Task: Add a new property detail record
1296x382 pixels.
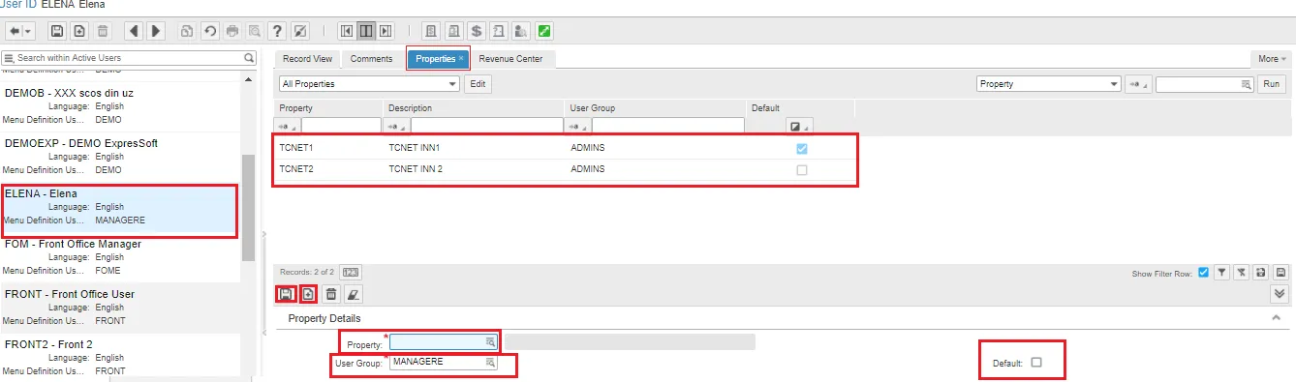Action: pyautogui.click(x=308, y=293)
